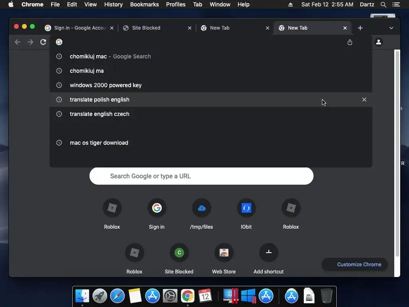409x307 pixels.
Task: Click the Search Google or type a URL box
Action: coord(201,176)
